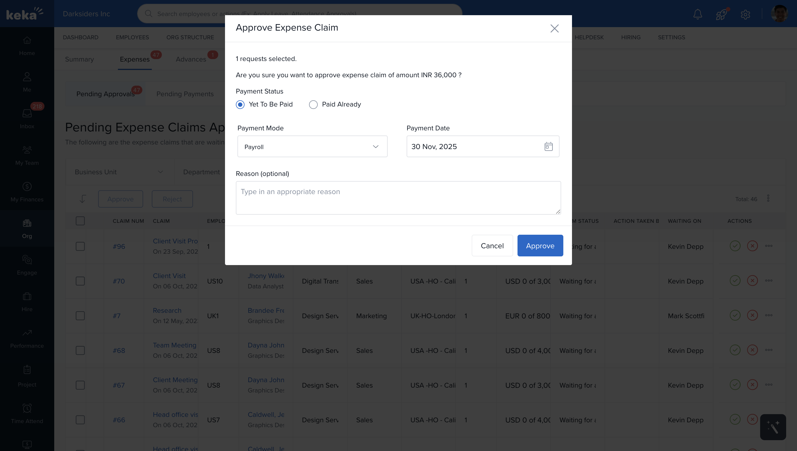Screen dimensions: 797x451
Task: Switch to the Advances tab
Action: click(191, 59)
